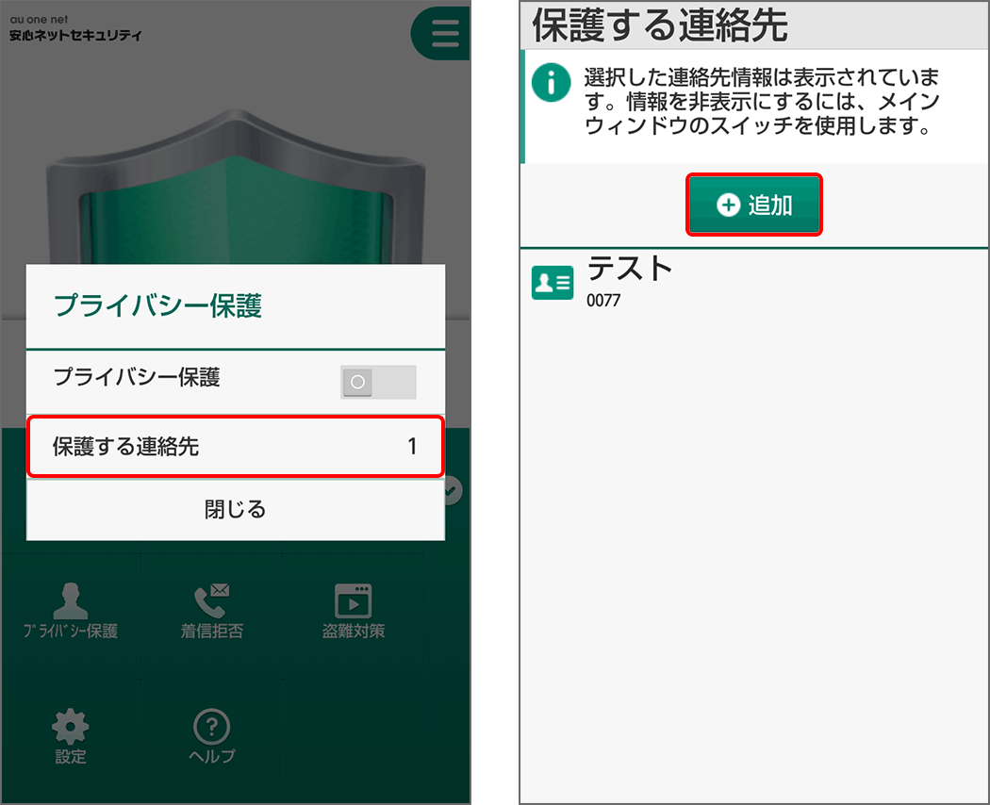
Task: Tap the phone number 0077
Action: click(603, 303)
